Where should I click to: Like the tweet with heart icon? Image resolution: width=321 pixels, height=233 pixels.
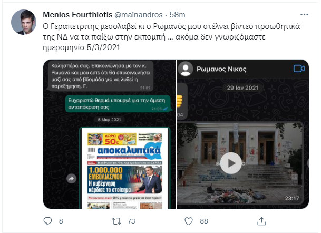pos(189,221)
